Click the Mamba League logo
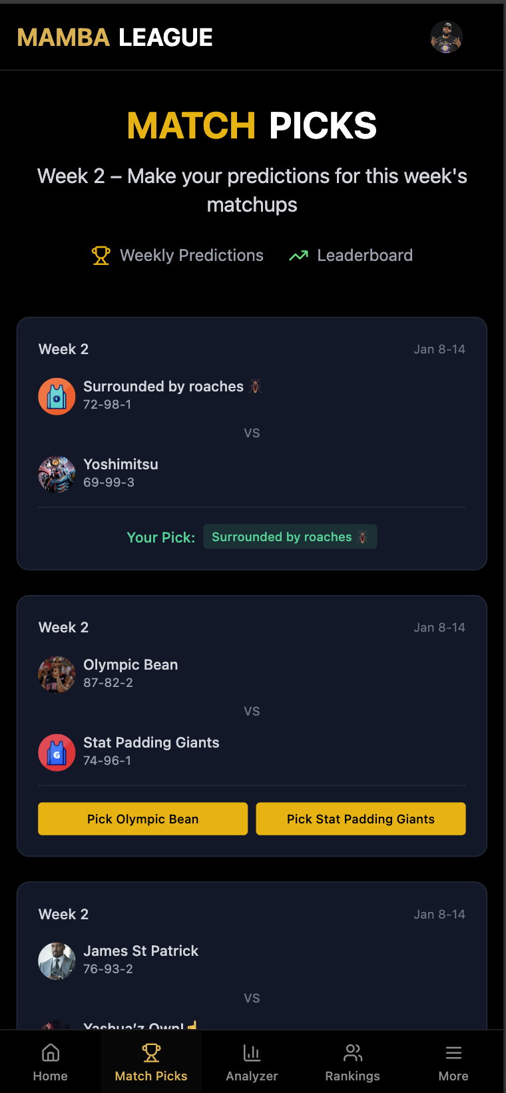 115,37
